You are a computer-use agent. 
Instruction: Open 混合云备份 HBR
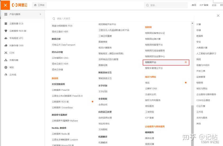click(x=60, y=31)
